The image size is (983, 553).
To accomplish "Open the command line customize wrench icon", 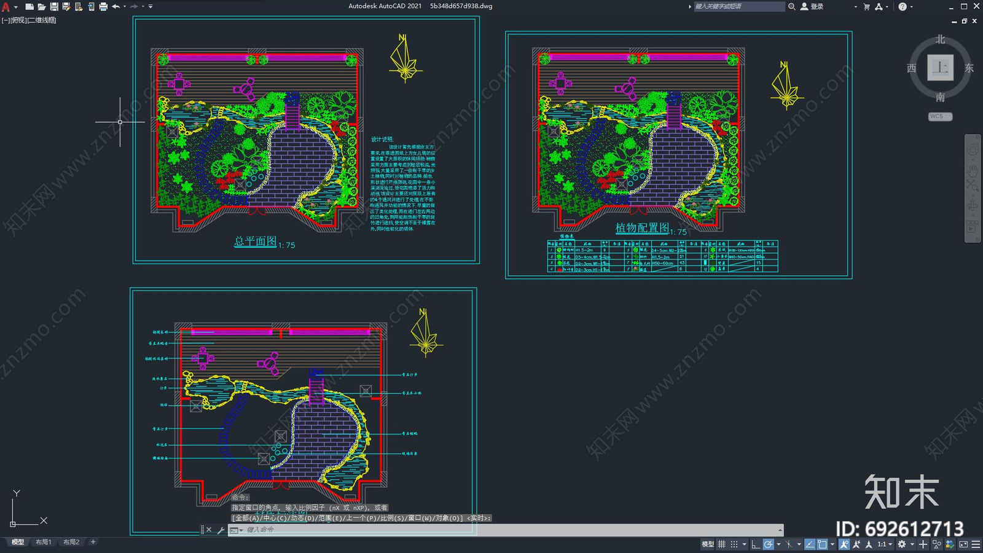I will pos(221,530).
